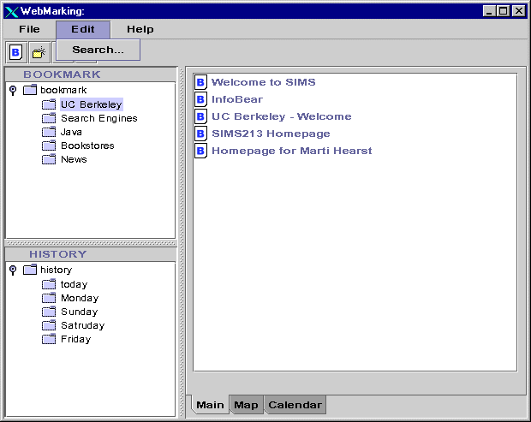Select the history root label
Image resolution: width=531 pixels, height=422 pixels.
(57, 270)
